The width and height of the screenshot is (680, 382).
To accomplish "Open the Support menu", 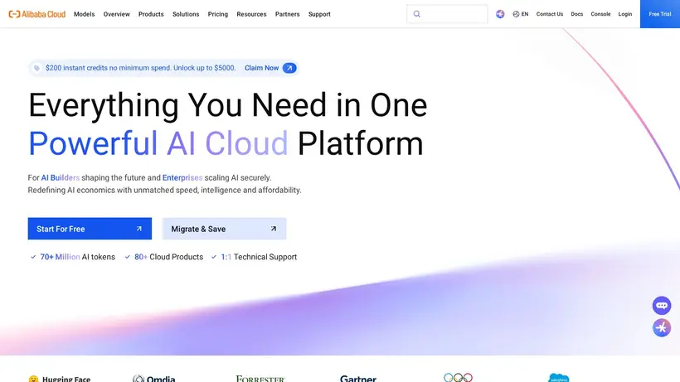I will [x=319, y=14].
